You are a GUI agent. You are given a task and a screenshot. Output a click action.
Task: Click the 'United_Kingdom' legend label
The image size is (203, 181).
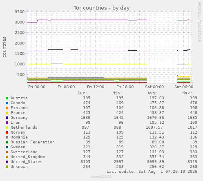28,157
